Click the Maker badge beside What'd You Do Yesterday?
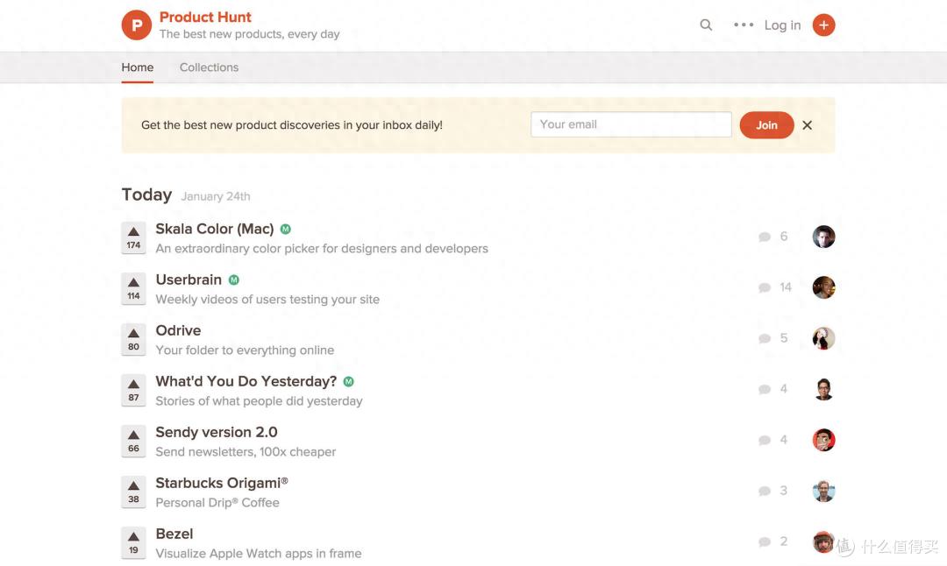The height and width of the screenshot is (566, 947). [349, 382]
